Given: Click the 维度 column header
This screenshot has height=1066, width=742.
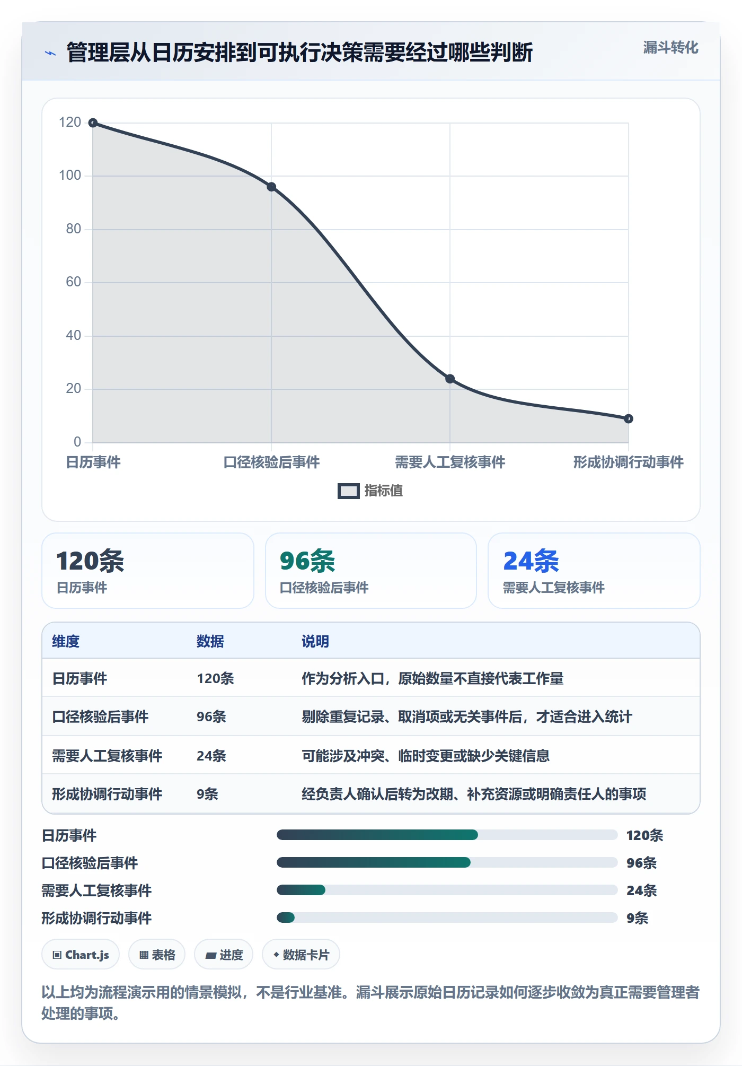Looking at the screenshot, I should pos(66,641).
